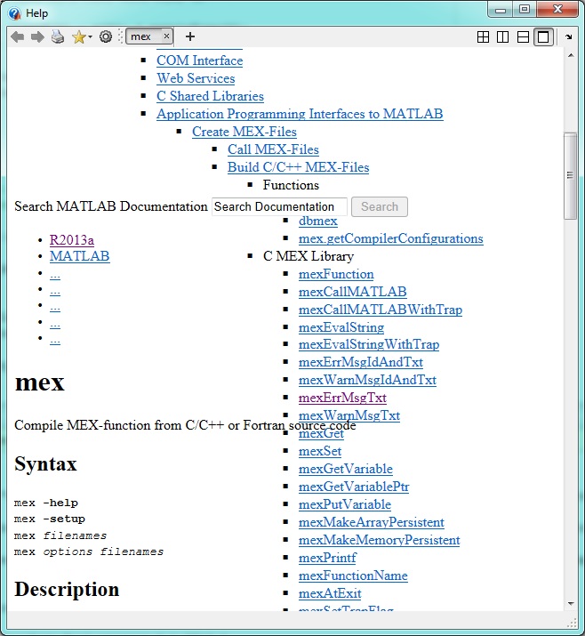Click the vertical scrollbar thumb

click(570, 175)
